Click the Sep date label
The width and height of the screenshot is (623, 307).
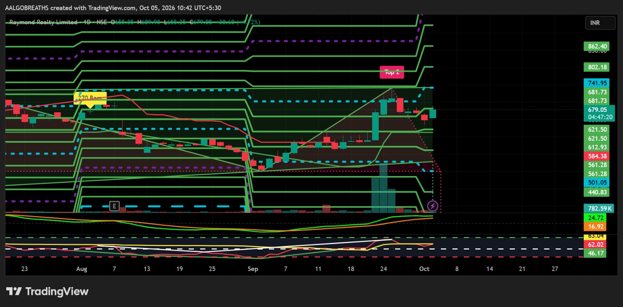coord(253,269)
